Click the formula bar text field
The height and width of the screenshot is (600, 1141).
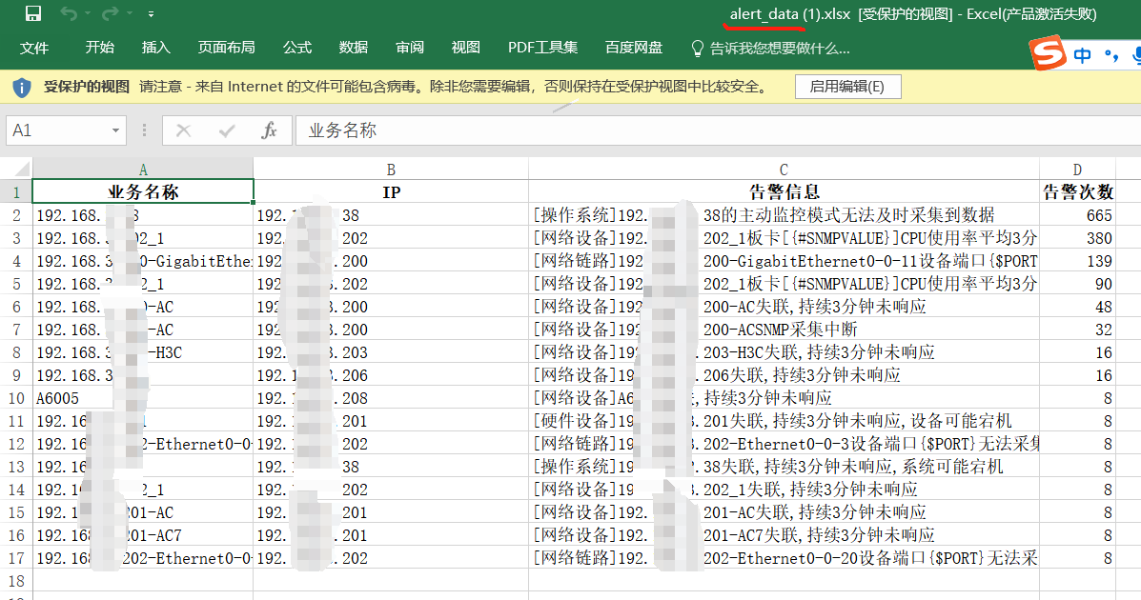(x=718, y=130)
